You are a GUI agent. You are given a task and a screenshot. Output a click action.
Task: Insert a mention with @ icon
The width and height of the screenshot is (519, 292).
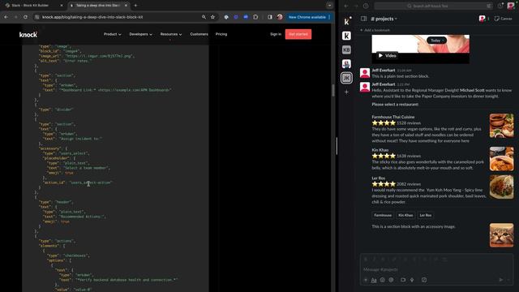click(x=391, y=280)
